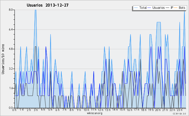
Task: Click the '4 h' x-axis label
Action: pyautogui.click(x=43, y=110)
